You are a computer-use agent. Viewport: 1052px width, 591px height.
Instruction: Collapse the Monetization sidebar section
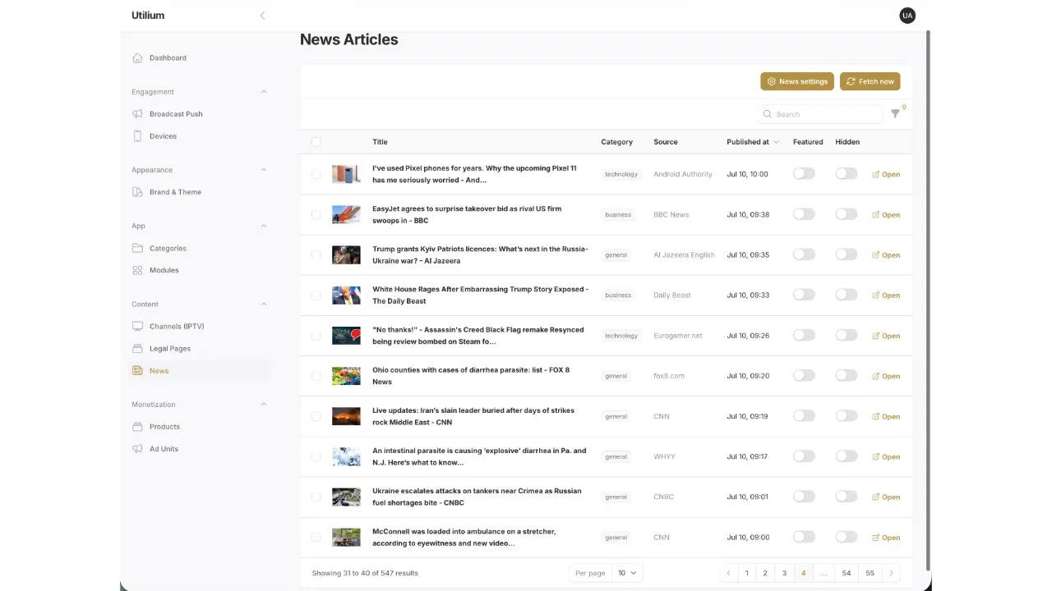264,405
